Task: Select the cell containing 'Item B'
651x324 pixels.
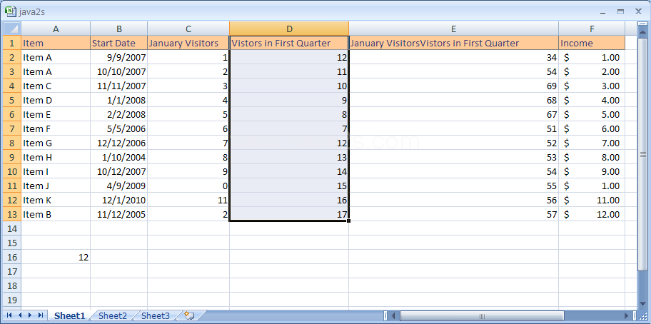Action: (x=56, y=214)
